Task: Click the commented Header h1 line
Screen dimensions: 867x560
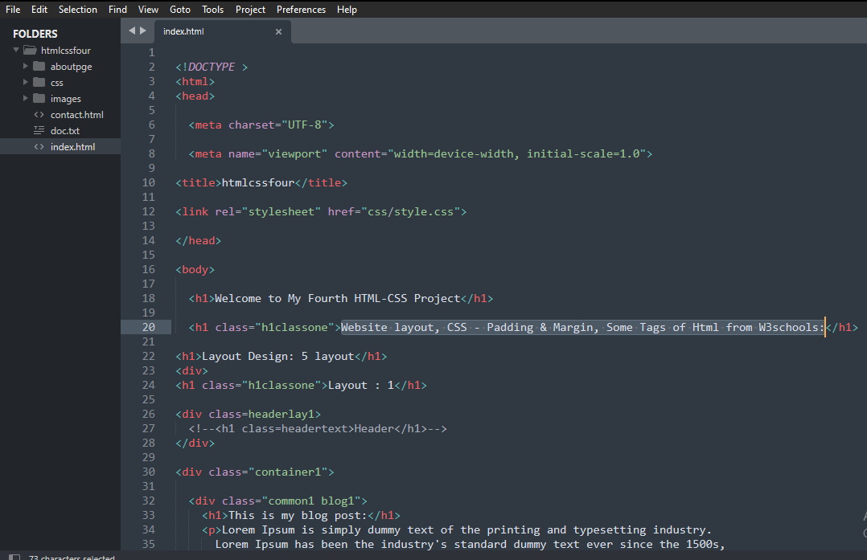Action: [318, 428]
